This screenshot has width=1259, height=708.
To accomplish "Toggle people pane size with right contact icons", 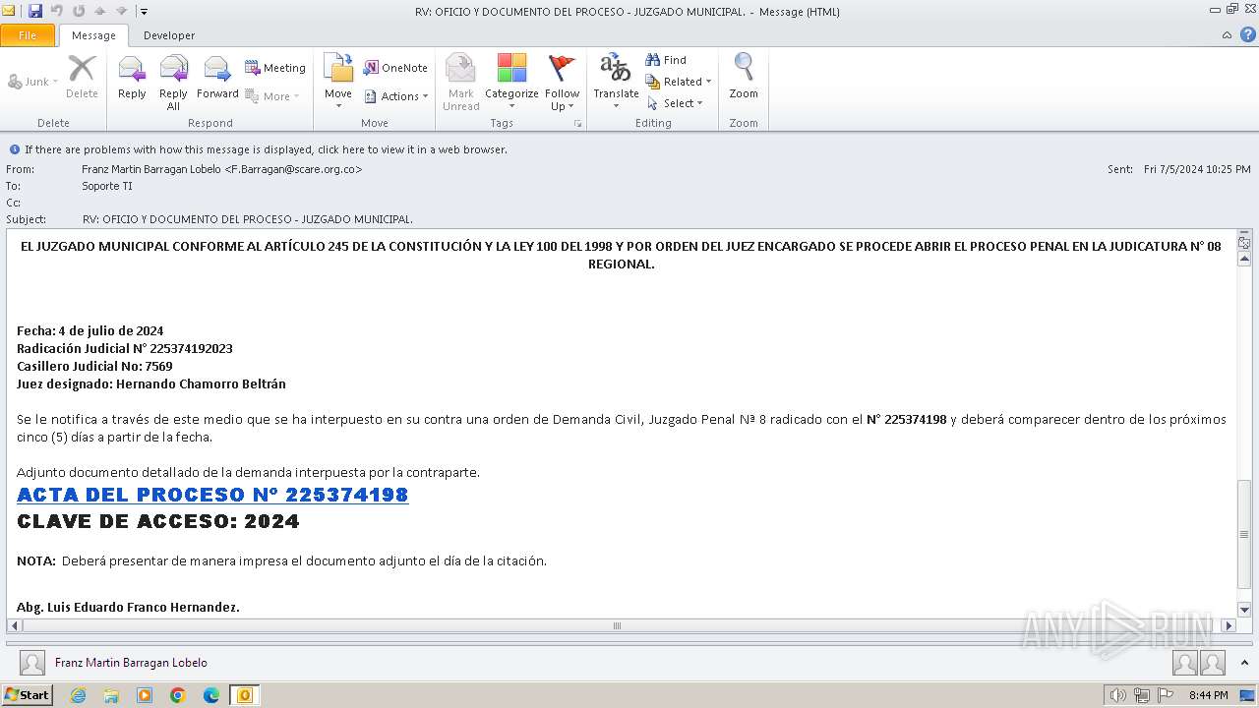I will [1198, 663].
